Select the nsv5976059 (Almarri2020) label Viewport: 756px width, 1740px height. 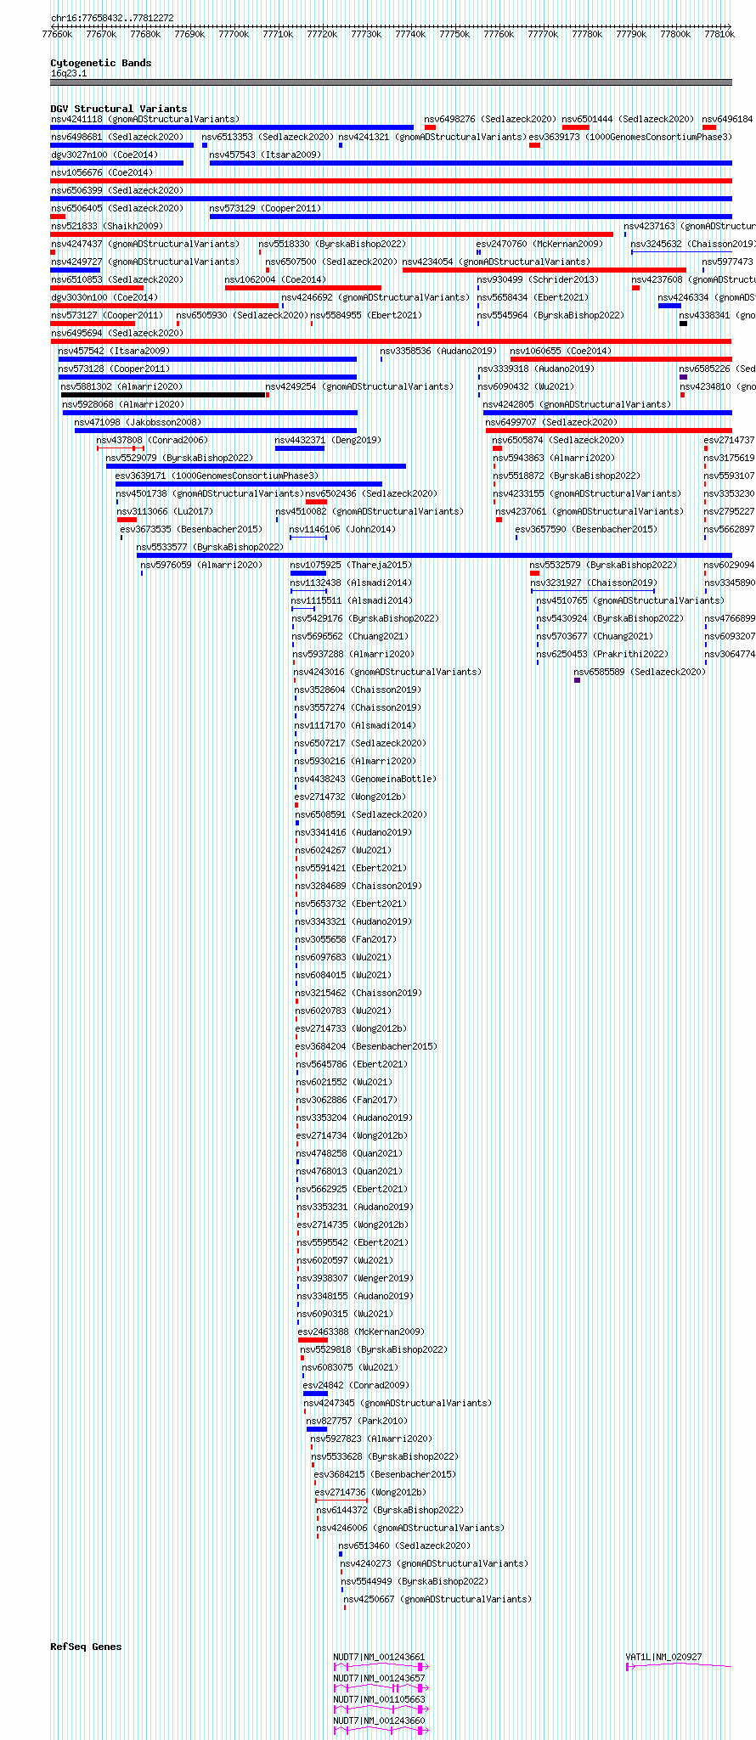pos(202,565)
